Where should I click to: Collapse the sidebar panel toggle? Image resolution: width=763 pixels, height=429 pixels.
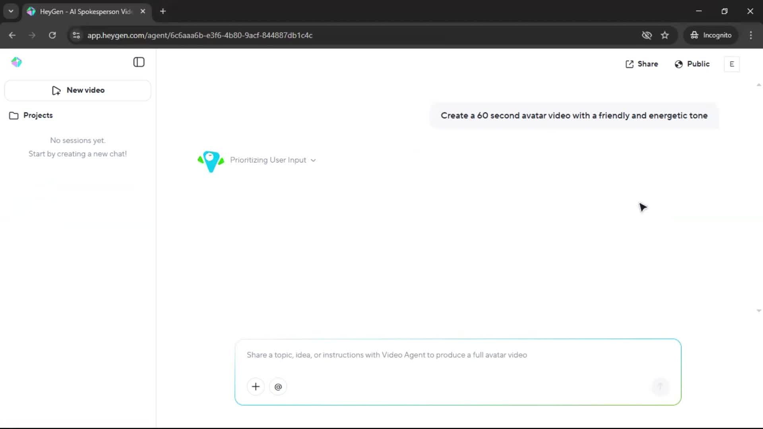[139, 62]
